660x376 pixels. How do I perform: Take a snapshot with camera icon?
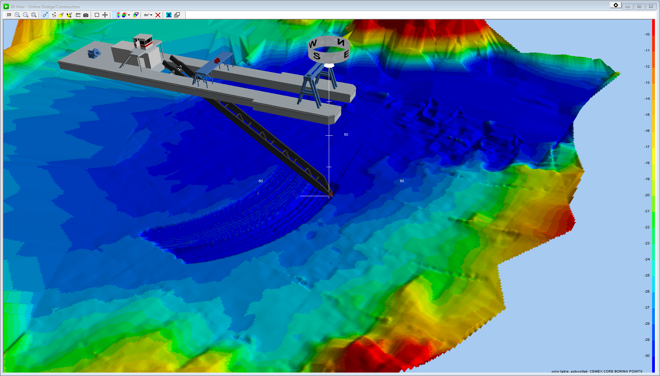(86, 15)
